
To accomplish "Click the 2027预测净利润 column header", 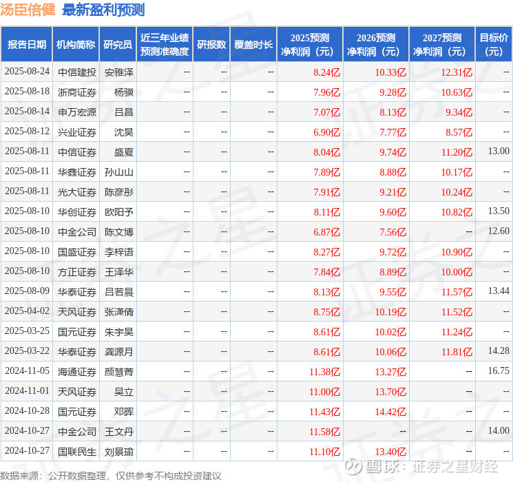I will [442, 45].
